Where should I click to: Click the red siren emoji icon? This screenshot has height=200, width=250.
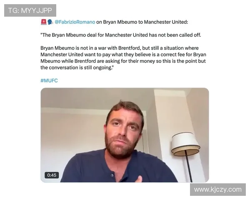coord(43,22)
